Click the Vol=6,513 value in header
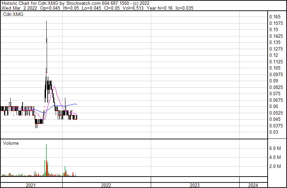Image resolution: width=287 pixels, height=188 pixels. click(x=133, y=8)
